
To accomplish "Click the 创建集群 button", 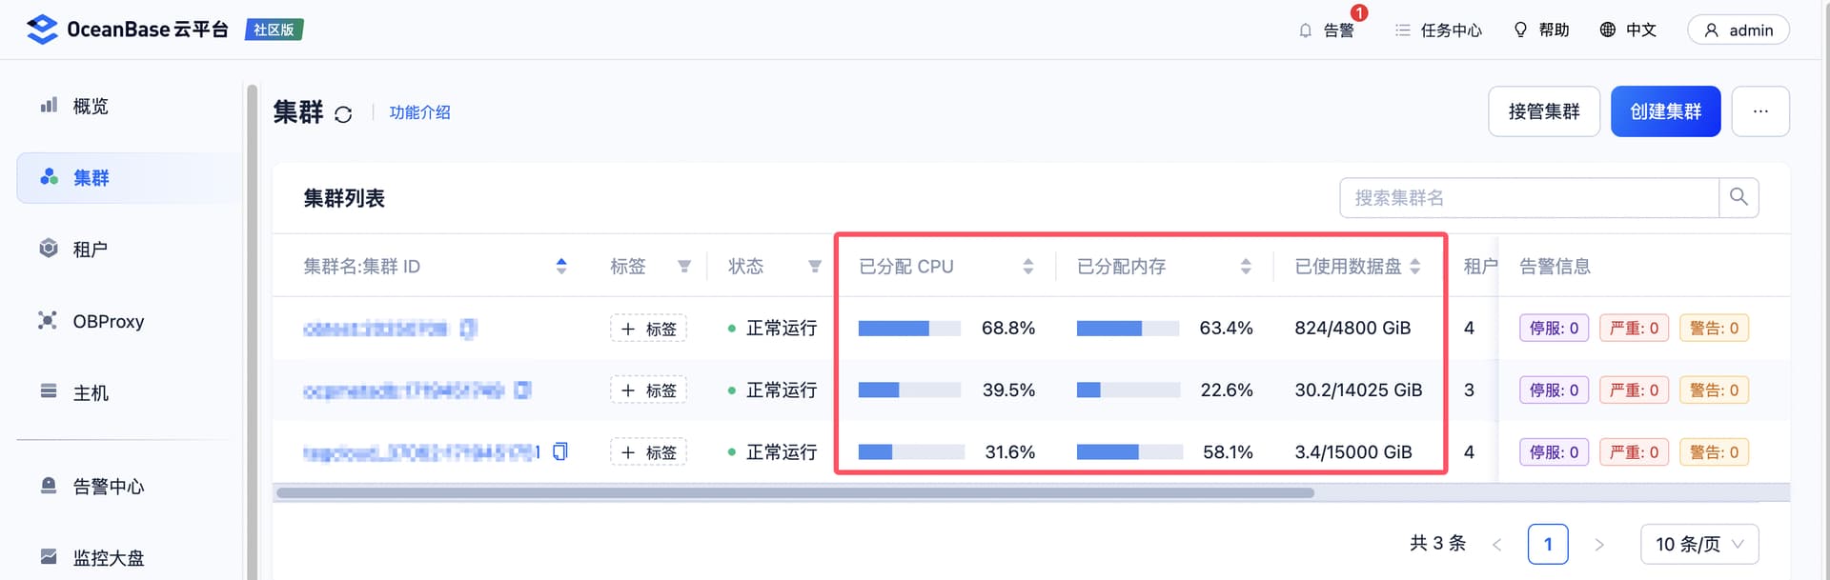I will tap(1665, 111).
